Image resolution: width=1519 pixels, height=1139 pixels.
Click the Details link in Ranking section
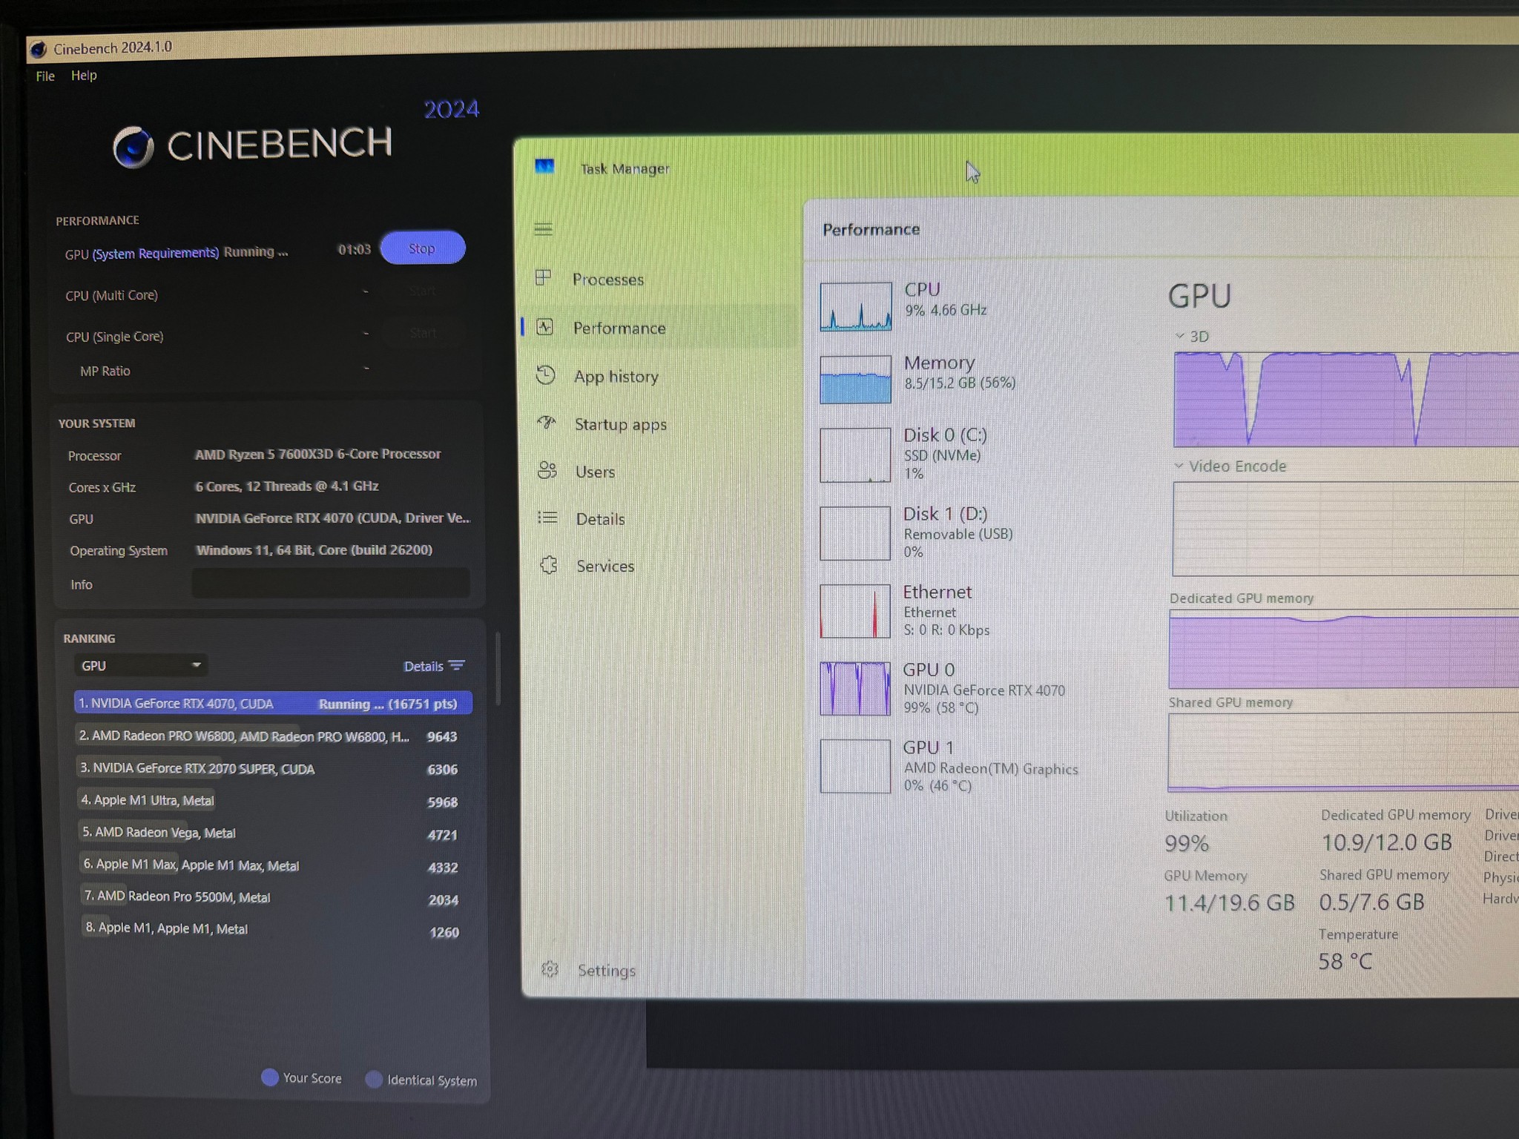tap(423, 666)
